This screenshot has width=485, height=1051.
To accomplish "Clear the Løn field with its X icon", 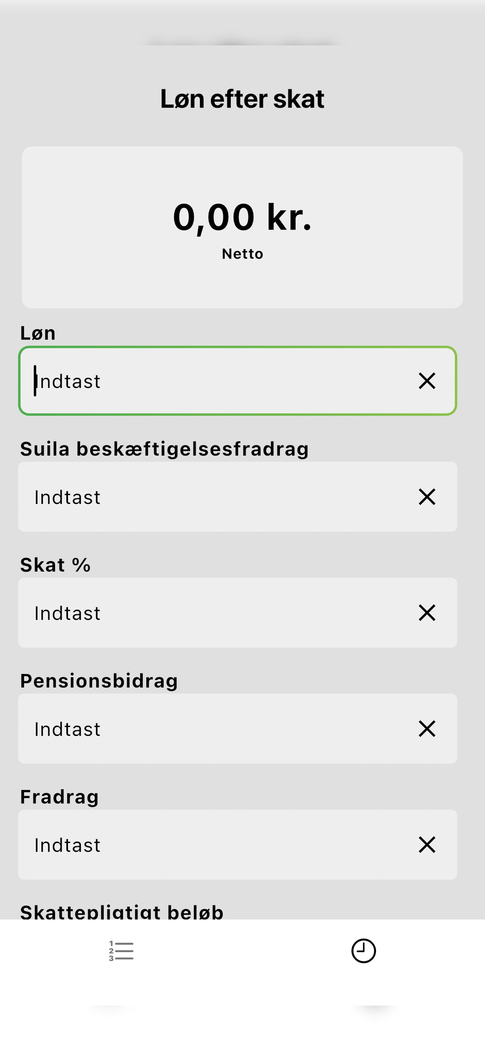I will click(427, 381).
